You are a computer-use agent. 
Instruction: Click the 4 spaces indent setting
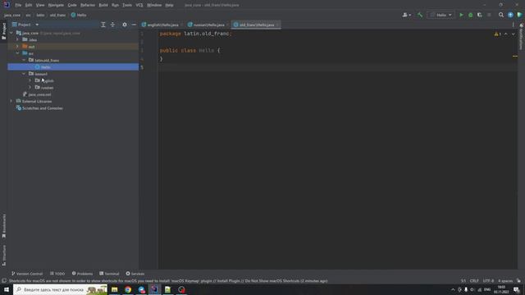coord(505,281)
